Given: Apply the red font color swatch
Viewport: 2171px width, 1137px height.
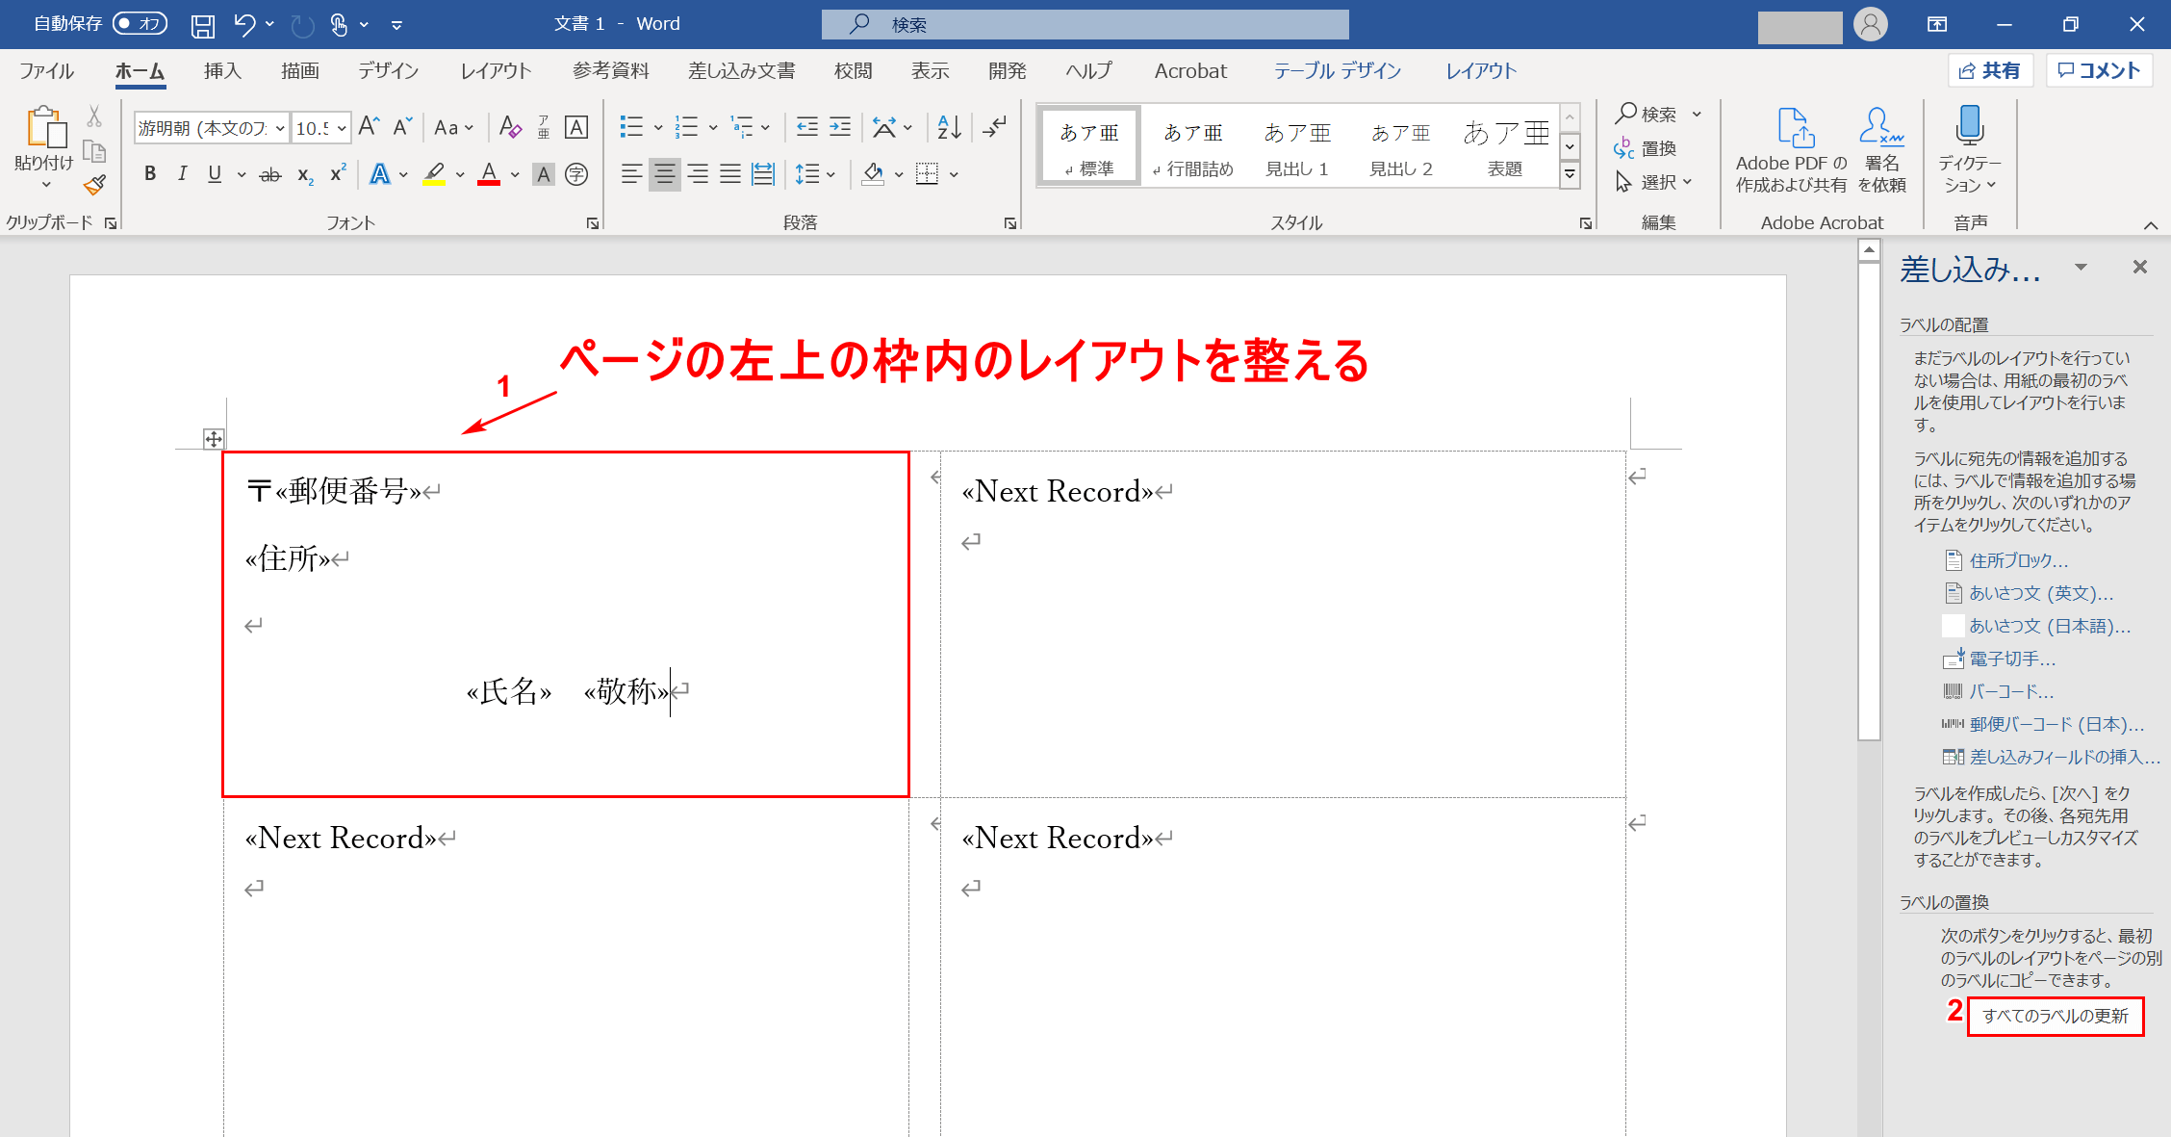Looking at the screenshot, I should (x=489, y=174).
